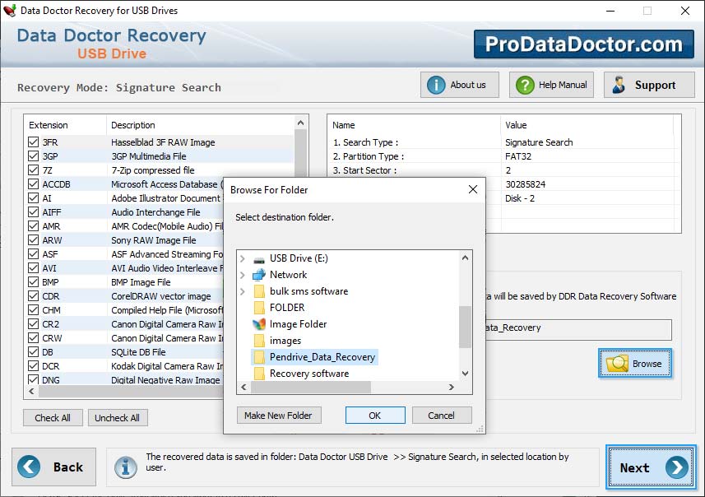Click the ProDataDoctor.com banner link
Viewport: 705px width, 497px height.
click(583, 44)
